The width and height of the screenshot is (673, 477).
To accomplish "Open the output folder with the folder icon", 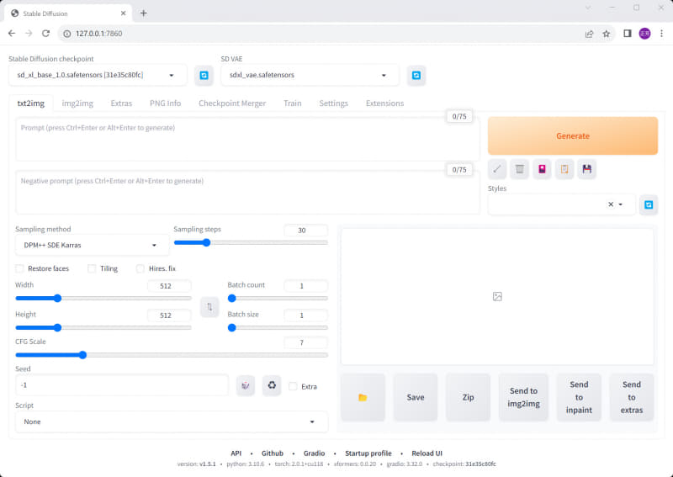I will pyautogui.click(x=363, y=397).
